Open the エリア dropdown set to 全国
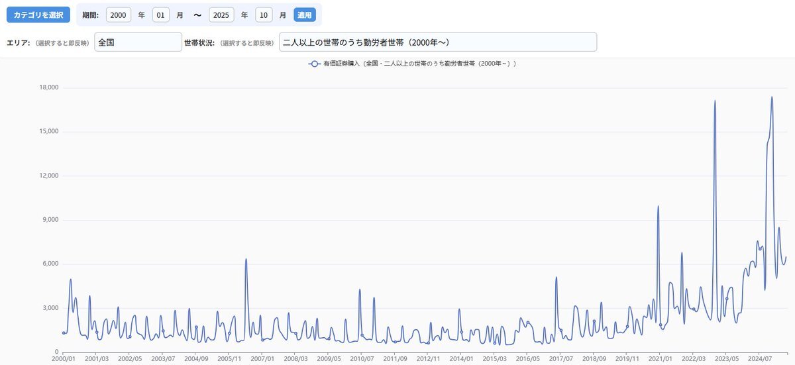The width and height of the screenshot is (795, 365). [138, 42]
